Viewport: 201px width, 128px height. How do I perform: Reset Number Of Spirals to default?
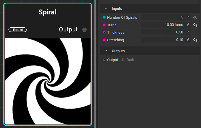coord(195,17)
